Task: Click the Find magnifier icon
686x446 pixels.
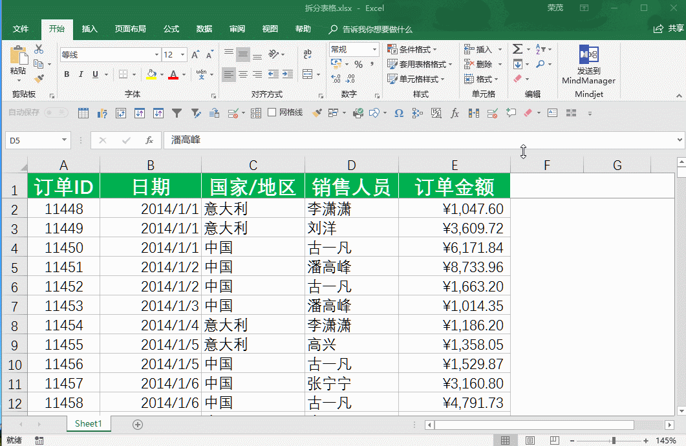Action: [541, 64]
